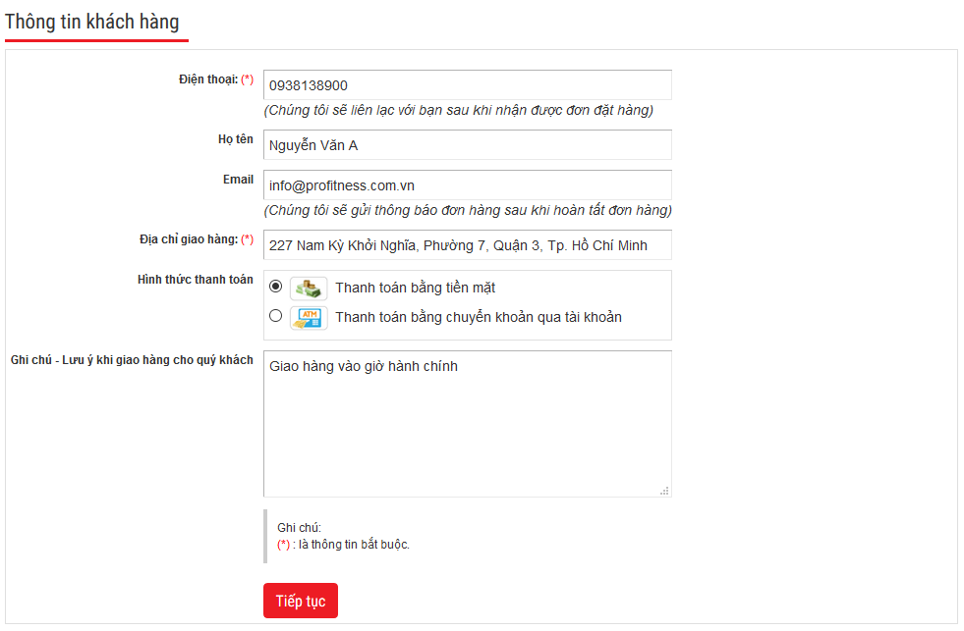Screen dimensions: 964x631
Task: Click 'Thanh toán bằng chuyển khoản qua tài khoản' text
Action: pos(478,317)
